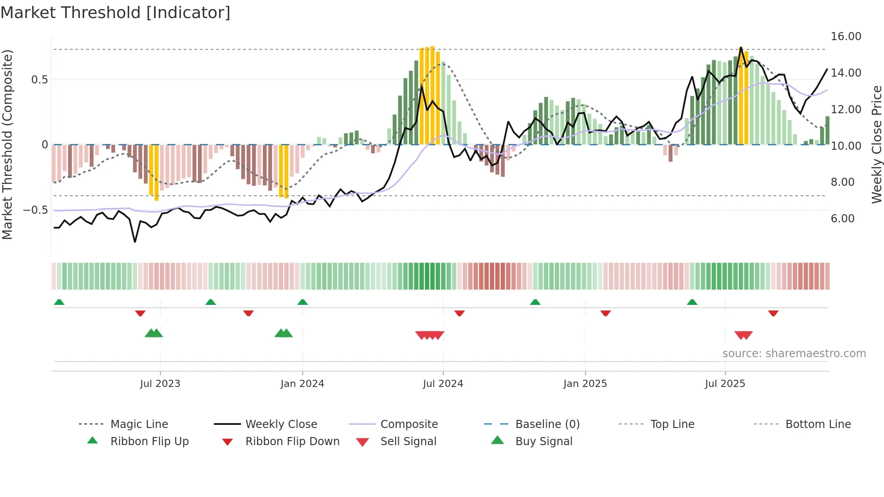Click the red Ribbon Flip Down legend triangle
This screenshot has width=884, height=497.
(x=227, y=442)
